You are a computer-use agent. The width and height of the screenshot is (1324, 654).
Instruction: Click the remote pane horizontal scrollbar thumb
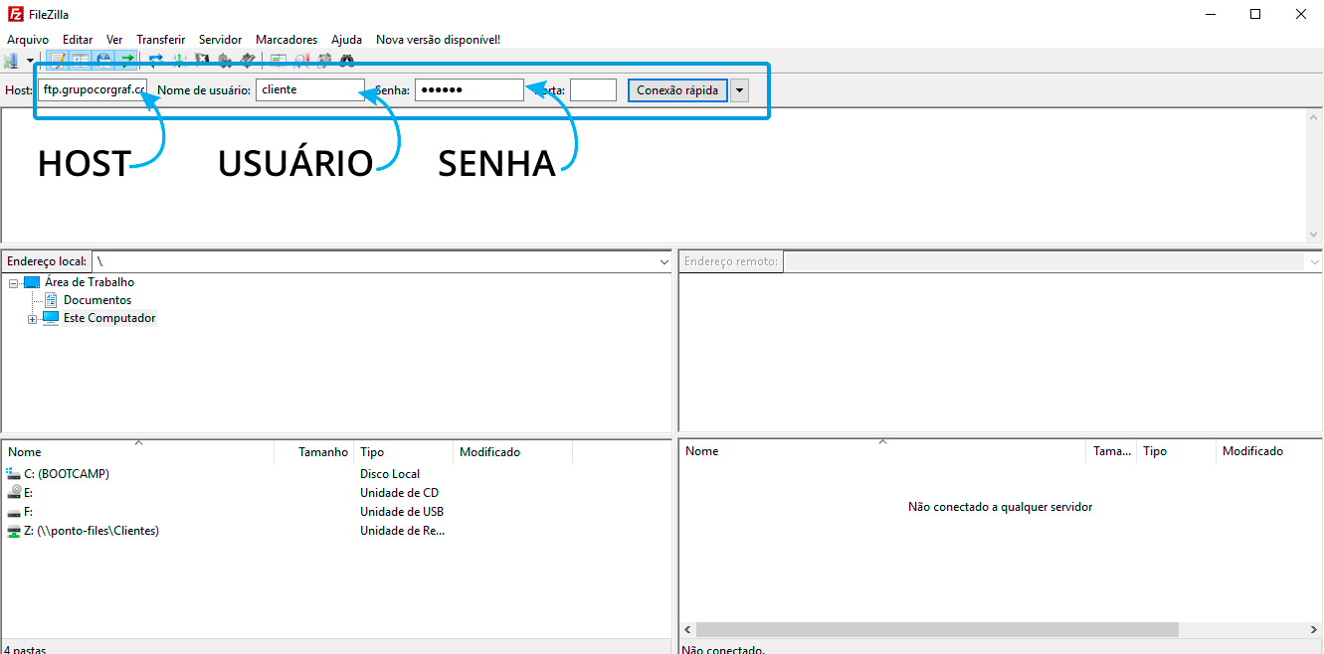tap(937, 630)
